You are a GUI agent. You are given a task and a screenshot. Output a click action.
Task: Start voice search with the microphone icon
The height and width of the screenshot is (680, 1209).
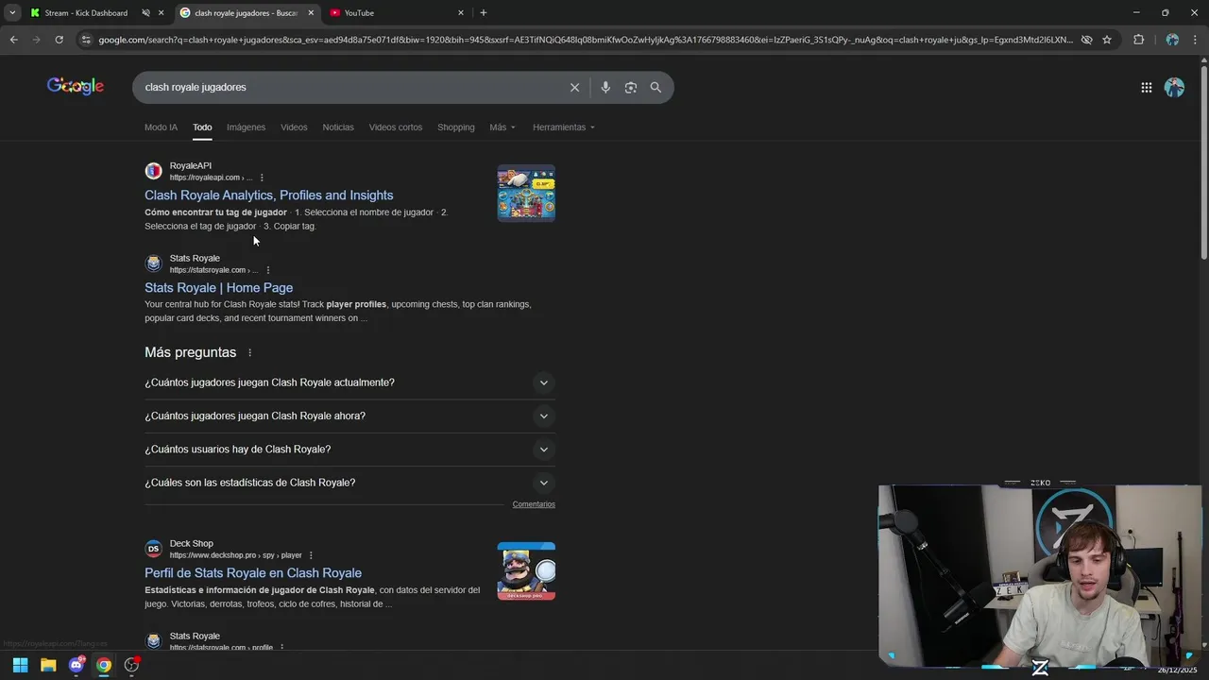[605, 87]
